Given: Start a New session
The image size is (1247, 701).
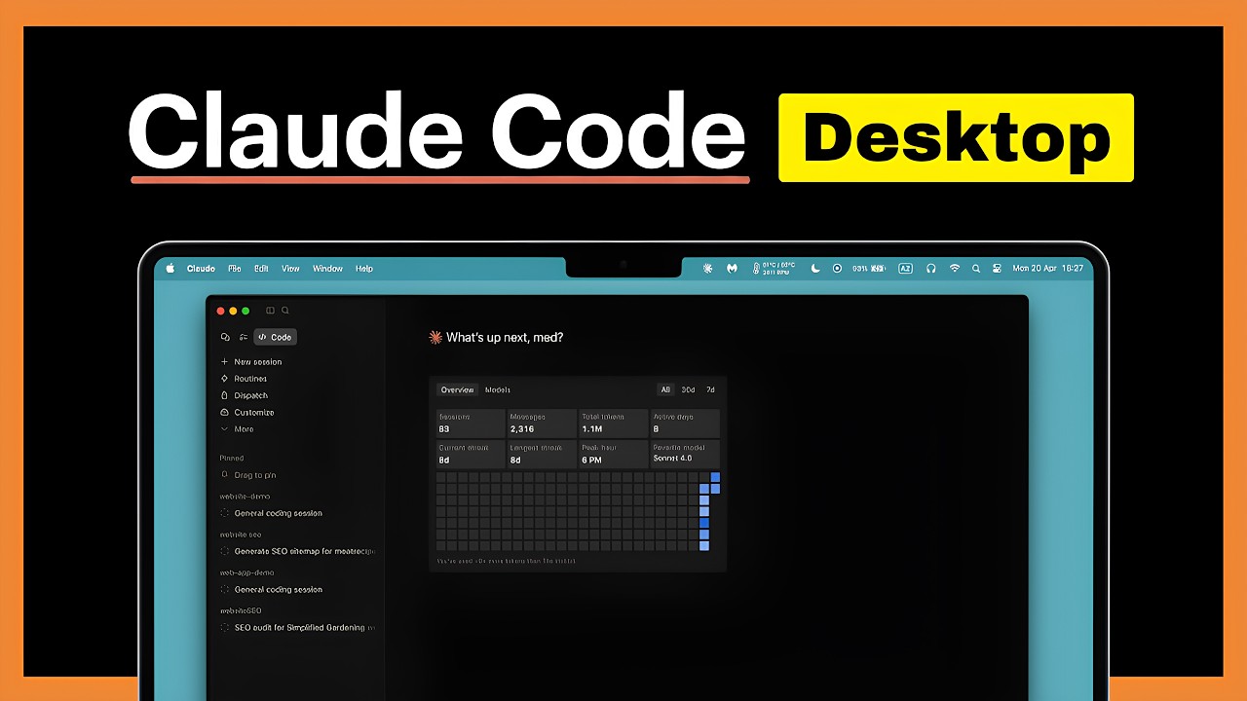Looking at the screenshot, I should (x=251, y=361).
